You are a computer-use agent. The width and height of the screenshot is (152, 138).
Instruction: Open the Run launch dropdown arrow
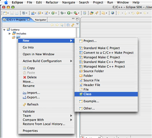click(x=72, y=13)
